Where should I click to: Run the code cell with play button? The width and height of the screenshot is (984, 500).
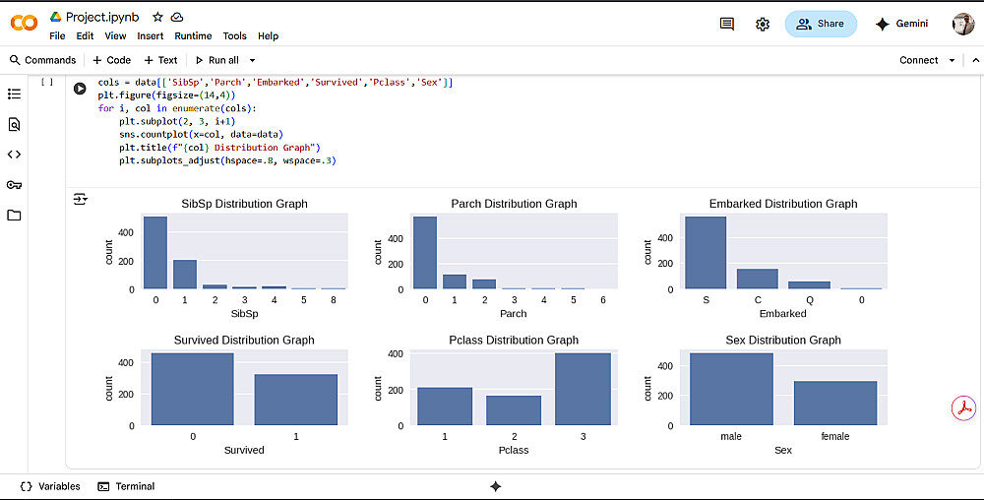pos(81,89)
